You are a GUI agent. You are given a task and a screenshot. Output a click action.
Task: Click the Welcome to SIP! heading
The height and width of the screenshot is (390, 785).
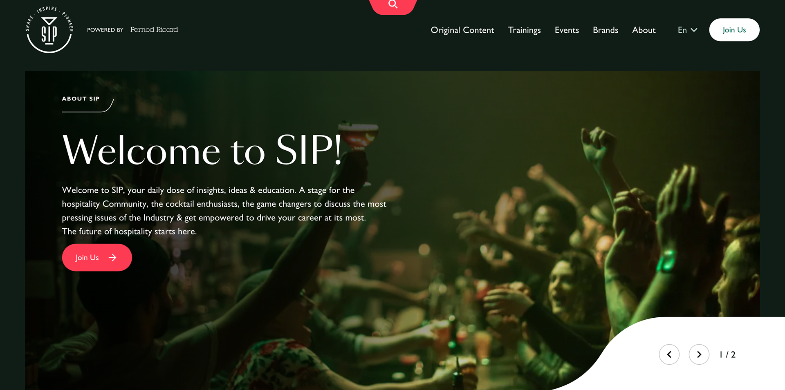coord(202,151)
